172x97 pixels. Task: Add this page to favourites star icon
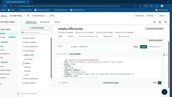point(140,6)
